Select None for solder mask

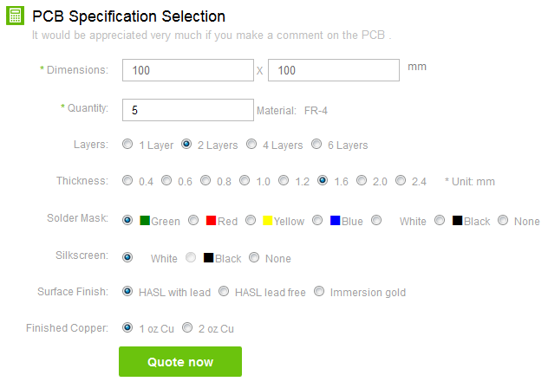[503, 221]
